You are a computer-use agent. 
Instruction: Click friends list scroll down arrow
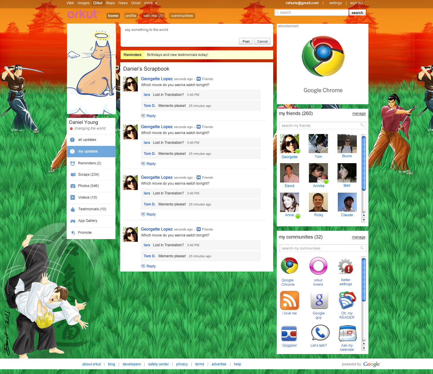point(364,220)
